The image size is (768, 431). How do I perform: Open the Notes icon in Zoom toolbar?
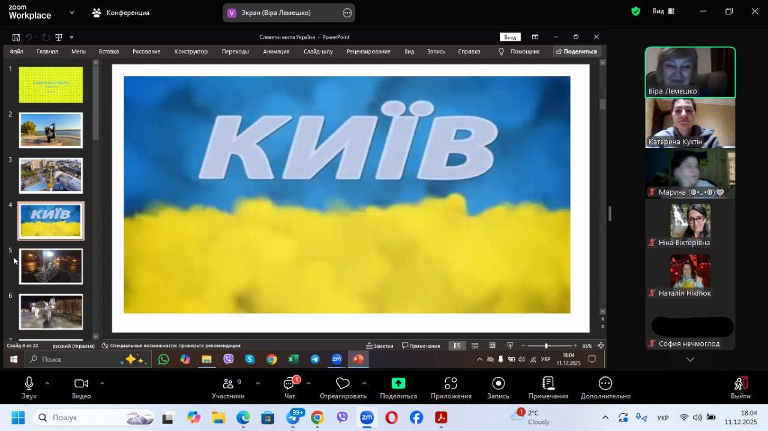548,384
